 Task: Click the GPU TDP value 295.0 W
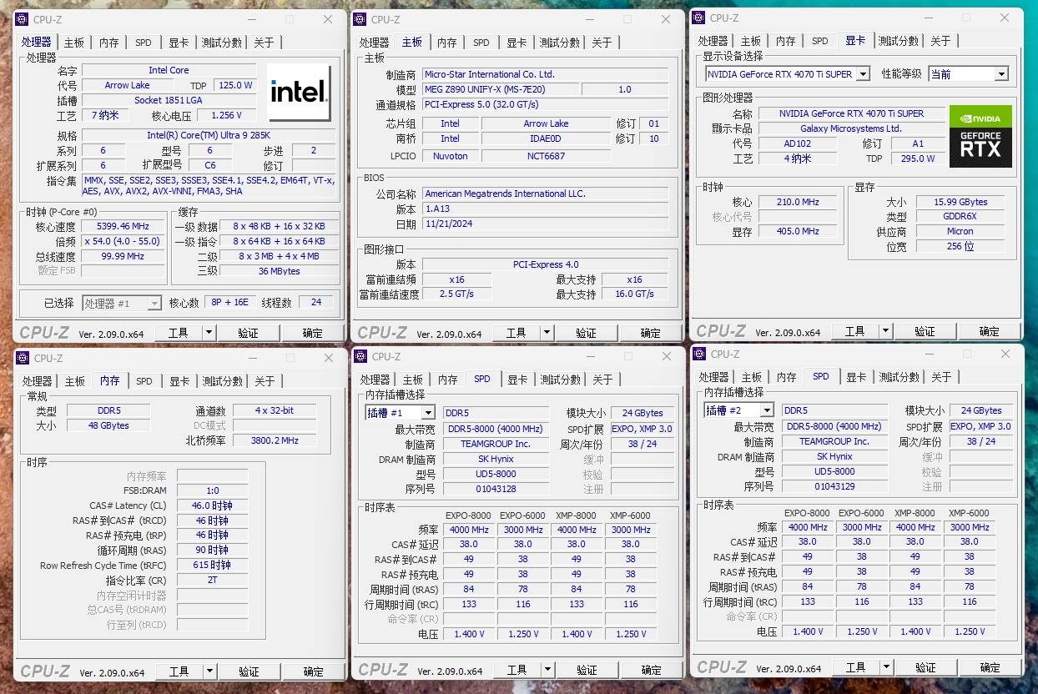pyautogui.click(x=918, y=158)
